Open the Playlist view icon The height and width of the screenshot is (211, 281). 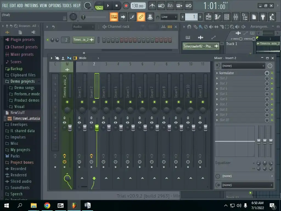click(209, 17)
